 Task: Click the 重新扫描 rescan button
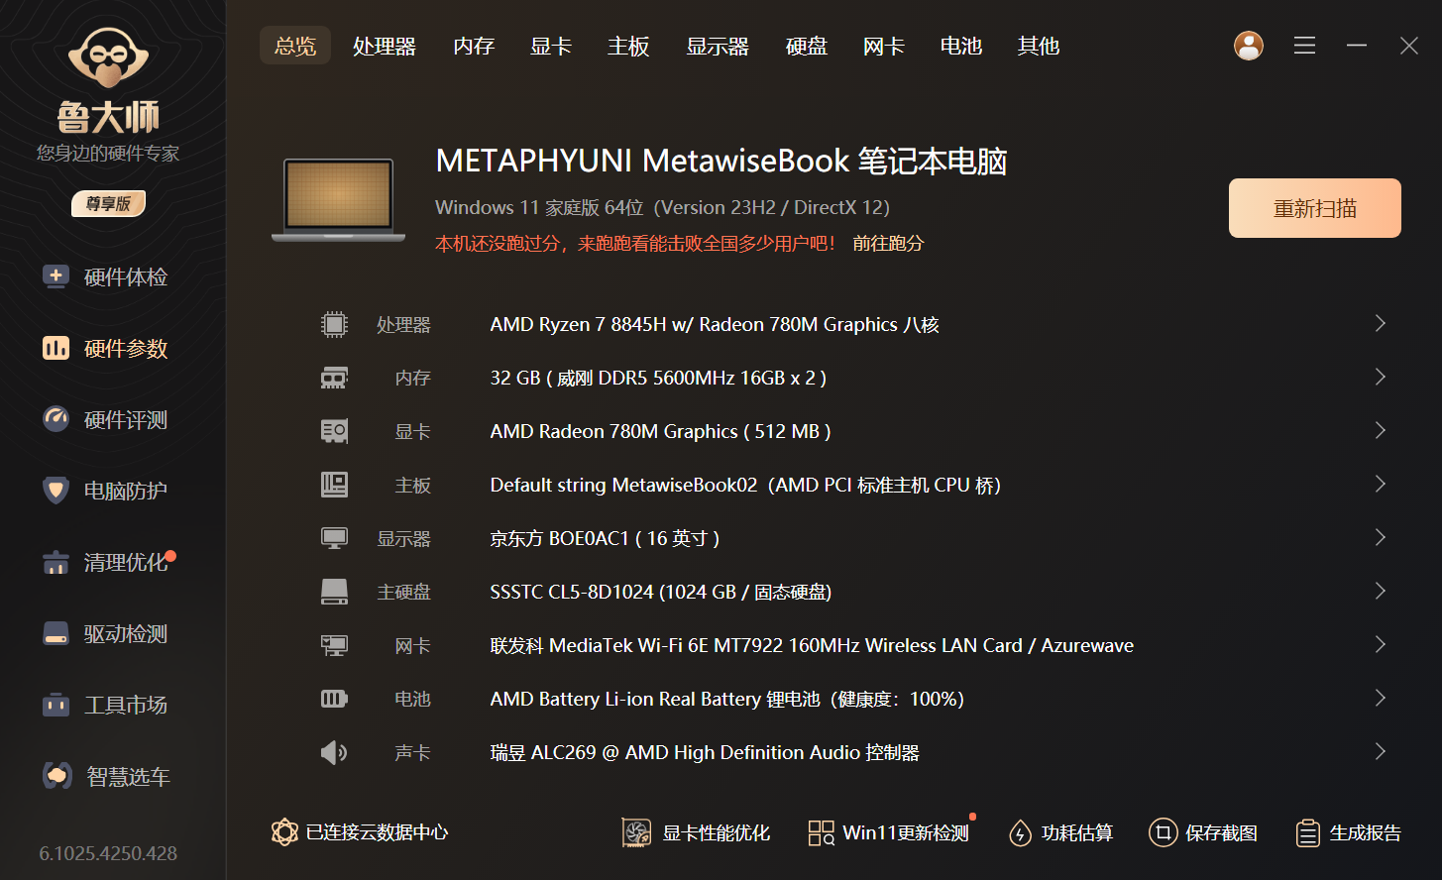(x=1315, y=208)
